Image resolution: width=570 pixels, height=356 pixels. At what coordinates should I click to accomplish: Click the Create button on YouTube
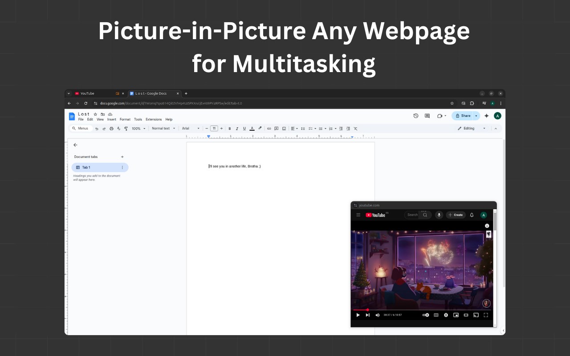point(456,215)
